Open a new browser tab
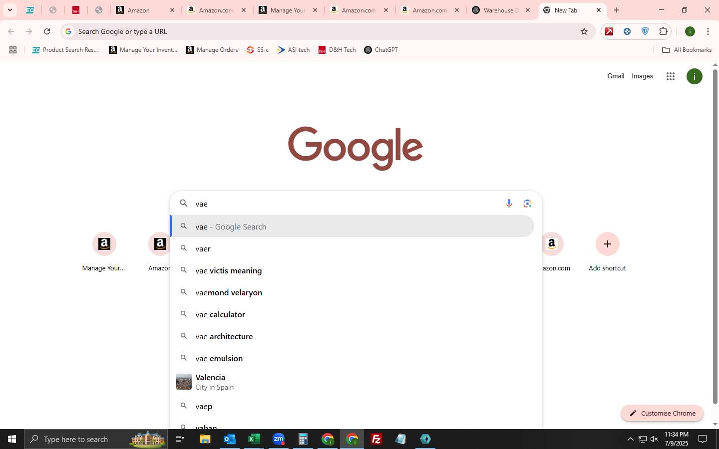 617,10
